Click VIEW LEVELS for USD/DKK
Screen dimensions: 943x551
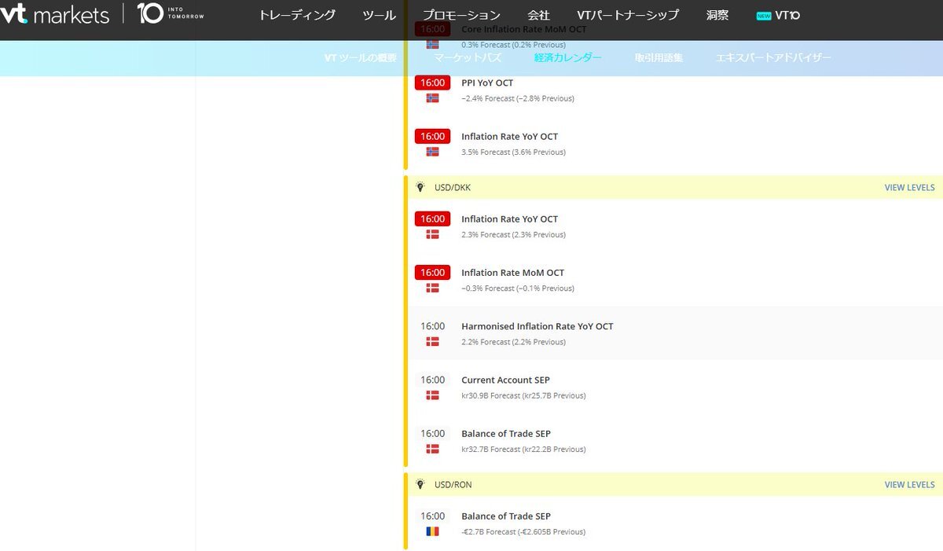909,188
